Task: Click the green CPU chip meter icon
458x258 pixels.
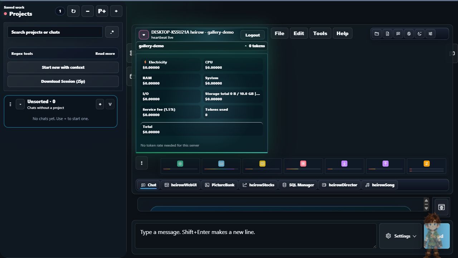Action: coord(180,163)
